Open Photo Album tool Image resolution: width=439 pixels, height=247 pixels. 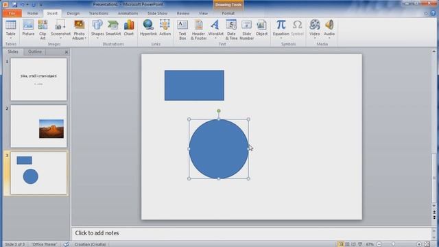pyautogui.click(x=80, y=30)
